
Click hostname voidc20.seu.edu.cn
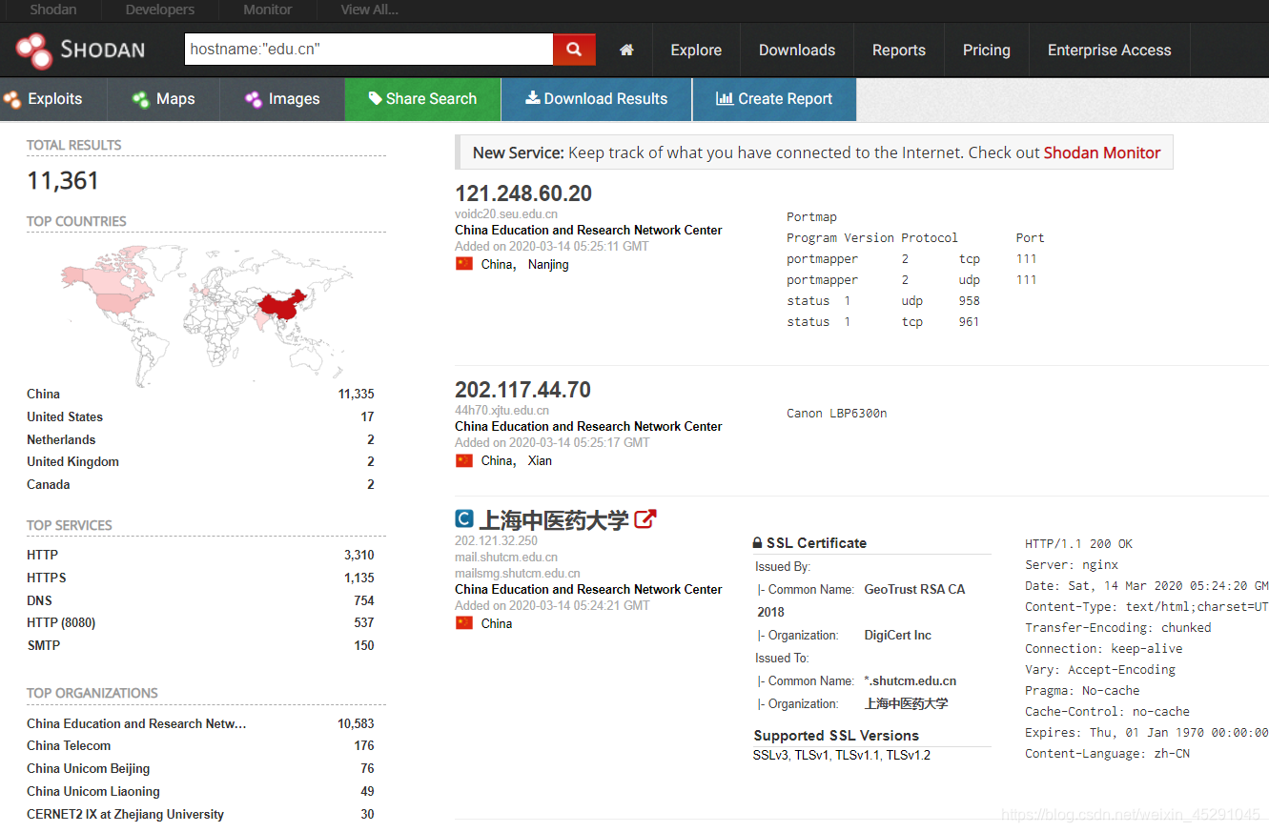506,214
